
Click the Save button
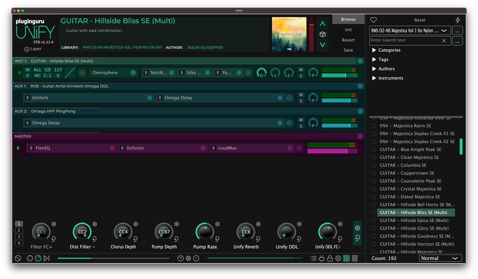point(348,50)
